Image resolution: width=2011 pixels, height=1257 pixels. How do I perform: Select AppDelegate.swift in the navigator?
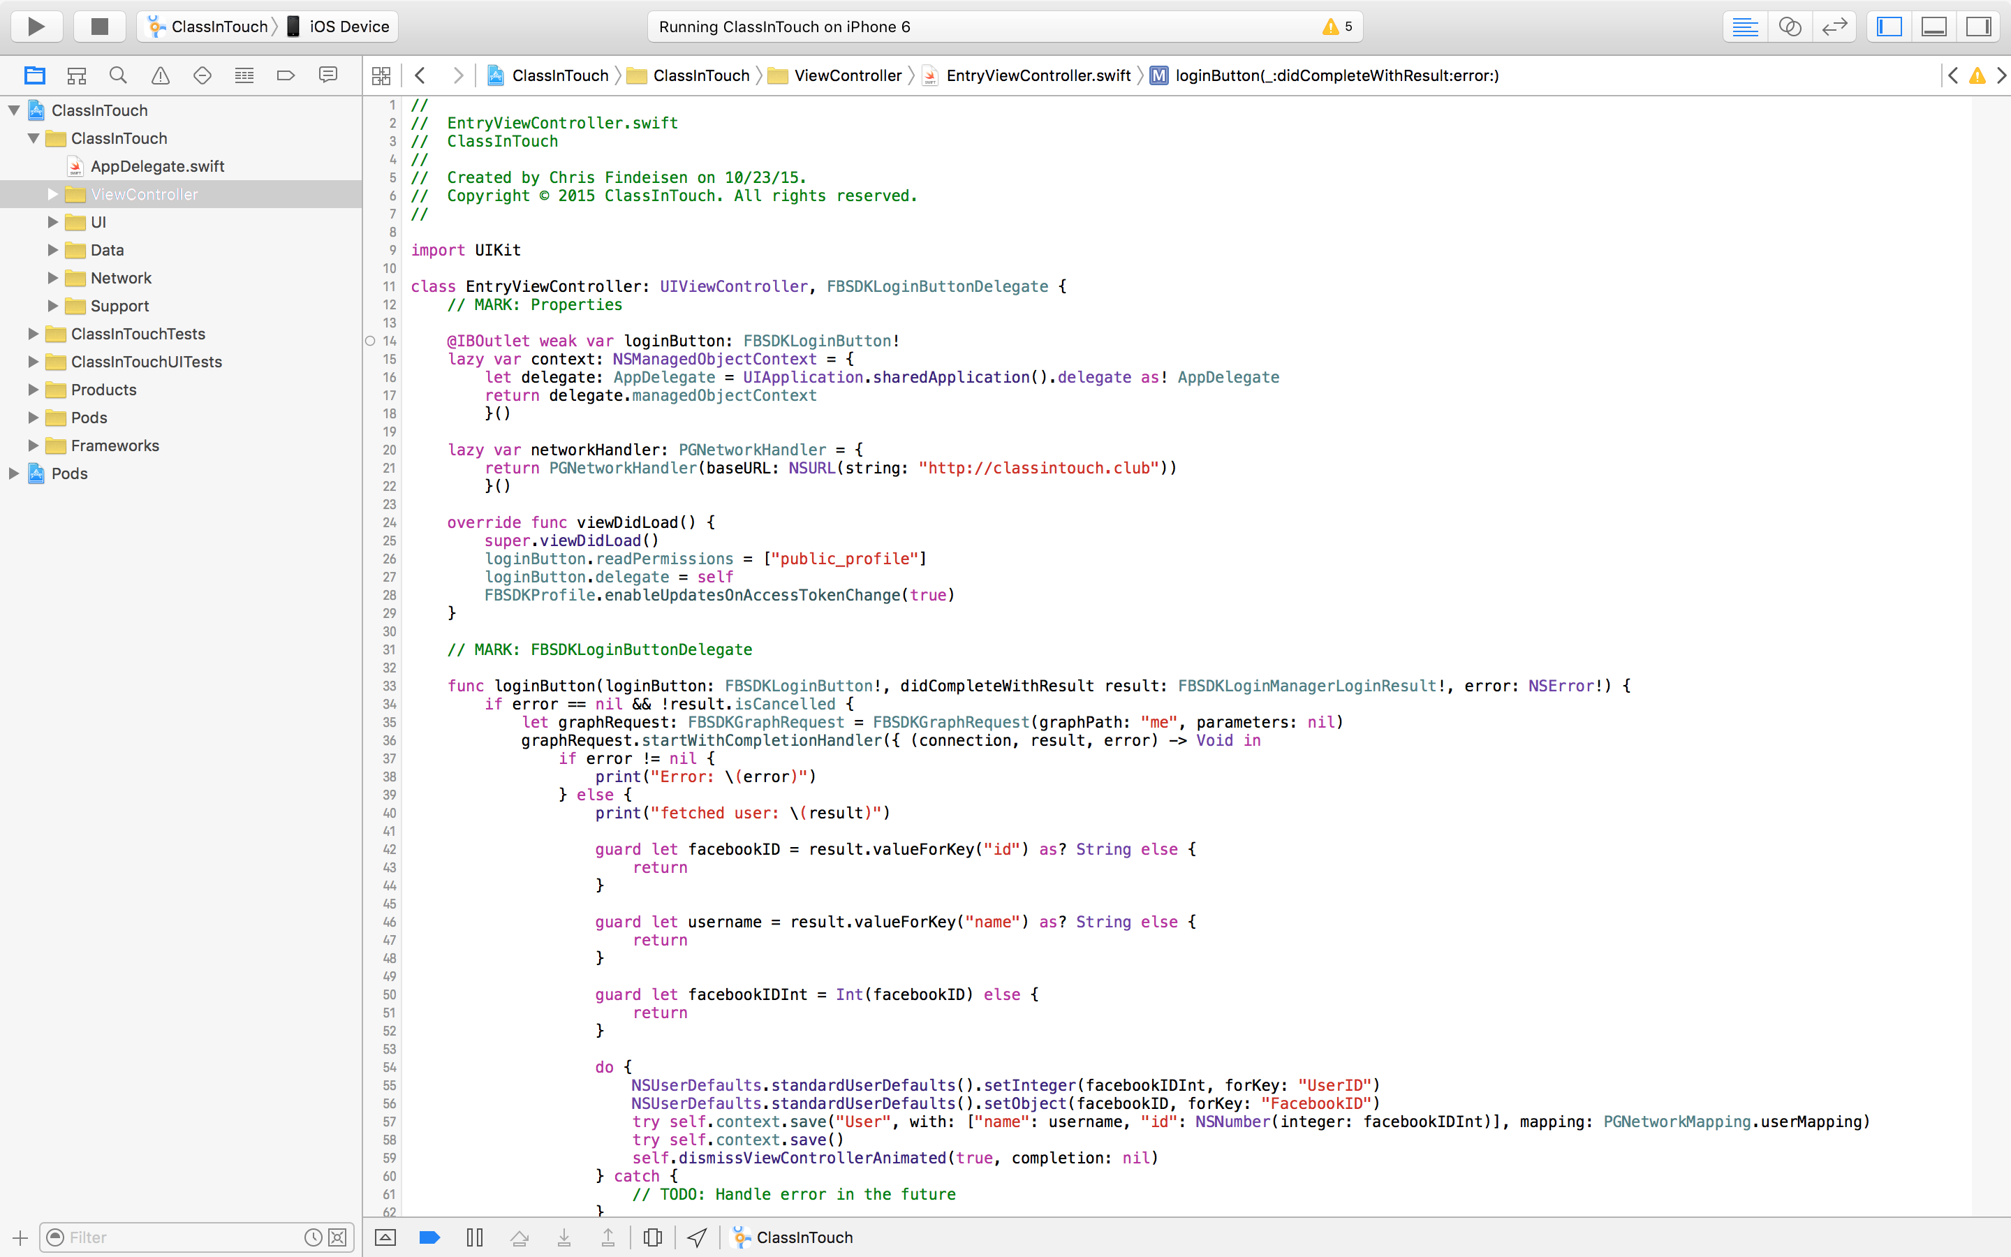tap(157, 166)
